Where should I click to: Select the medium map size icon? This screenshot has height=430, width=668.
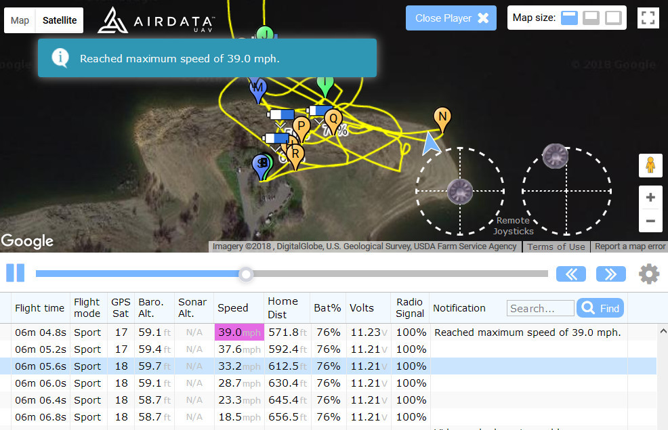591,18
